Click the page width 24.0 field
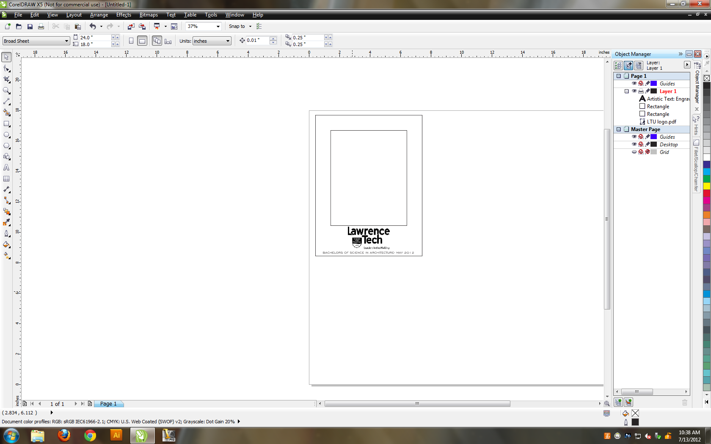 [95, 38]
